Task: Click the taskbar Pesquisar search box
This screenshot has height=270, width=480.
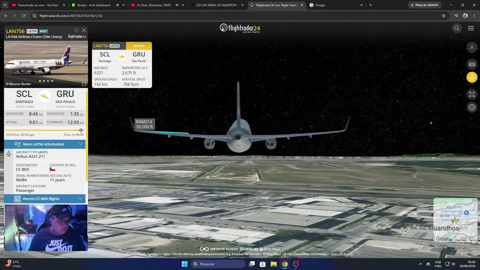Action: tap(219, 264)
